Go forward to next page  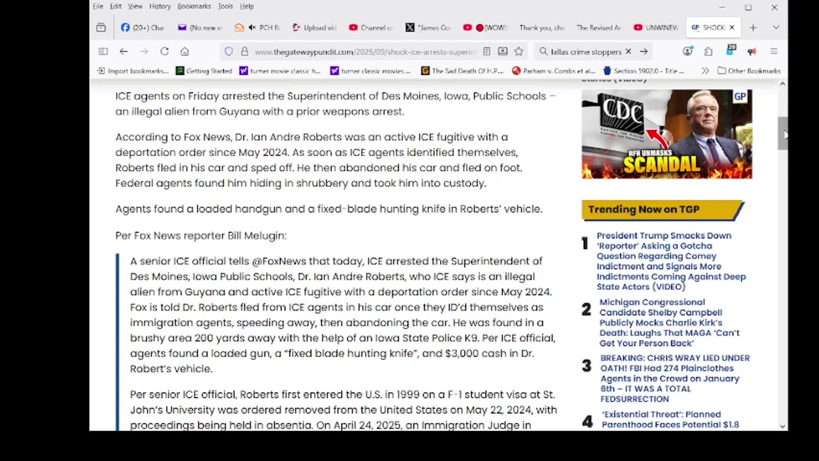(x=144, y=51)
